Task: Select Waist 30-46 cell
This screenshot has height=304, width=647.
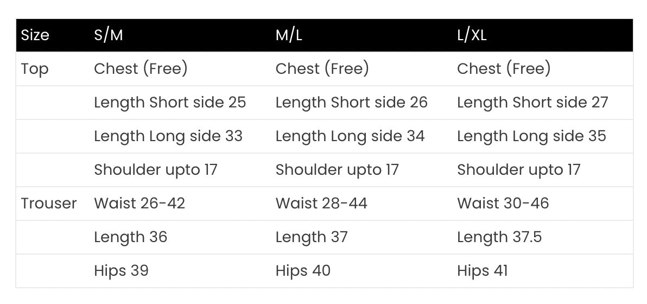Action: (503, 204)
